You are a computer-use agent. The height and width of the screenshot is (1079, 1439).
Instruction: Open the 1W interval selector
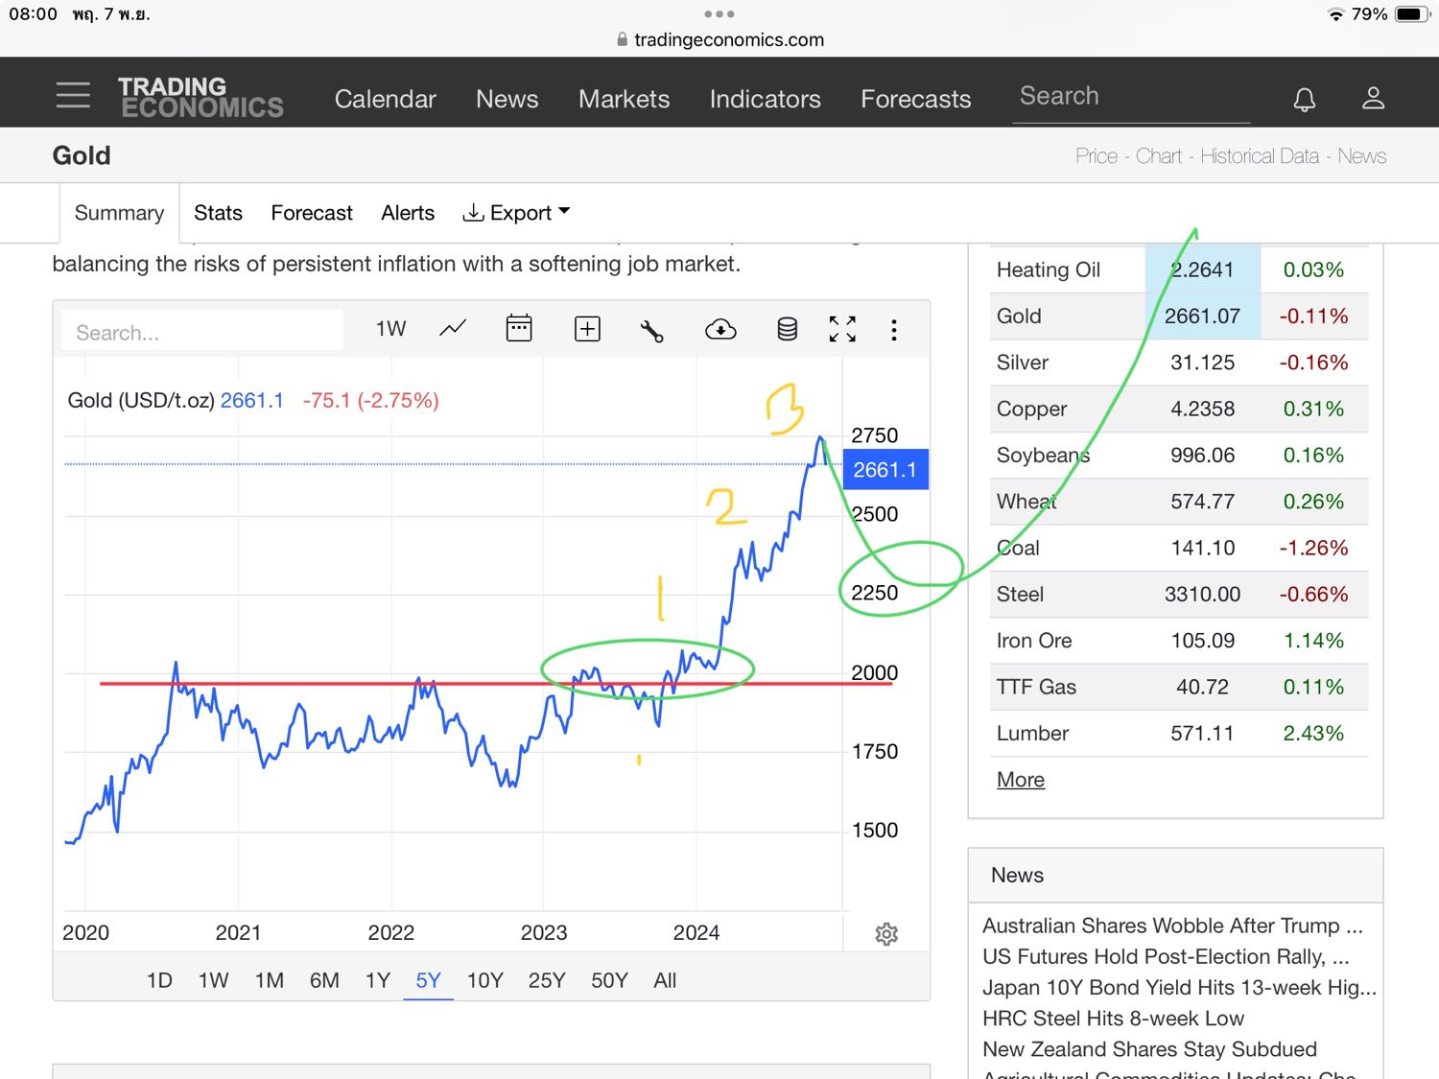390,329
